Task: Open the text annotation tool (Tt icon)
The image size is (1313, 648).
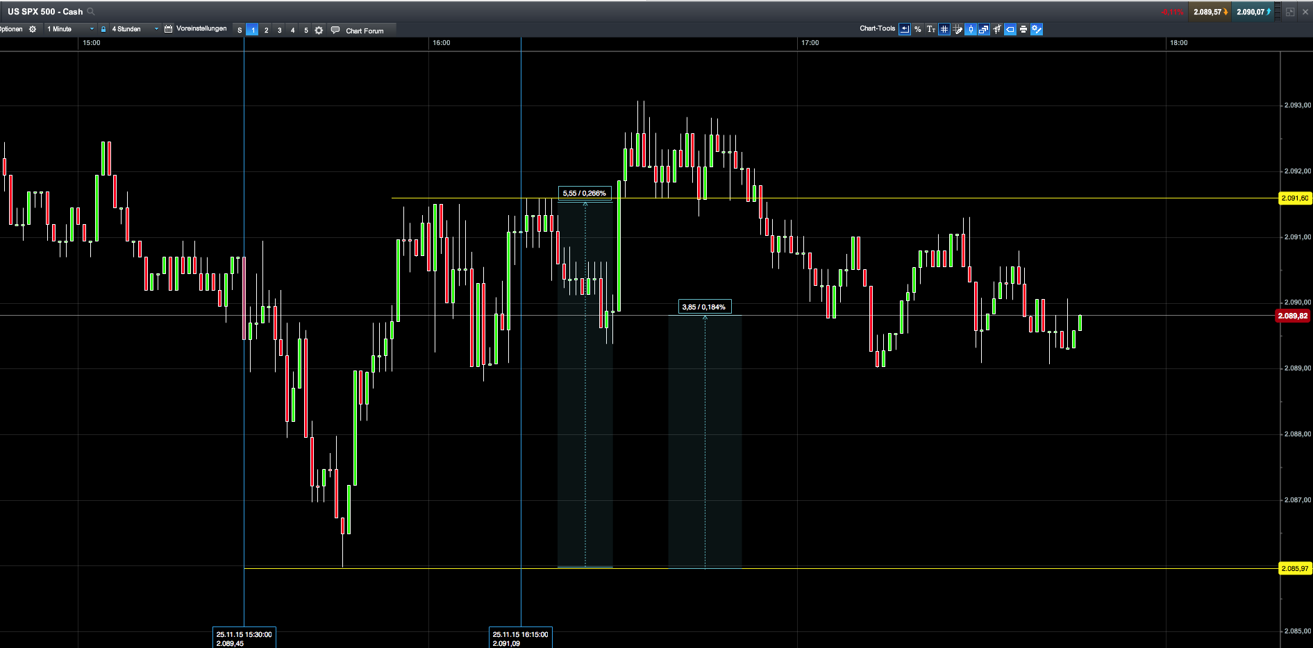Action: pyautogui.click(x=930, y=29)
